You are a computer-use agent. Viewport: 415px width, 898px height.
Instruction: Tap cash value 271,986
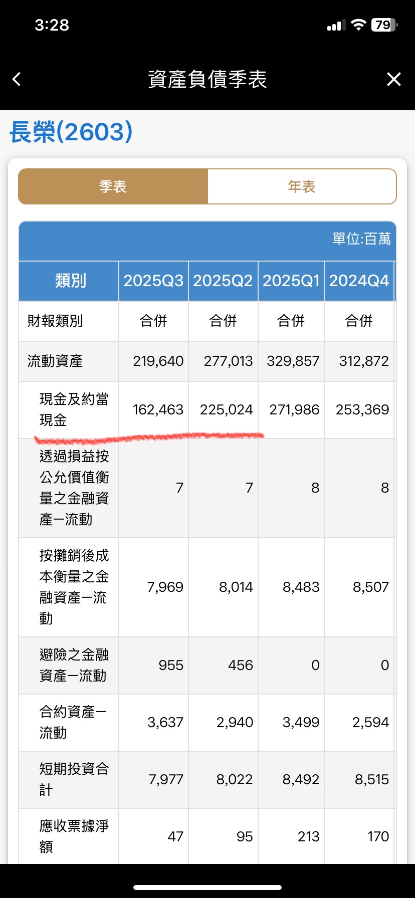(x=294, y=409)
